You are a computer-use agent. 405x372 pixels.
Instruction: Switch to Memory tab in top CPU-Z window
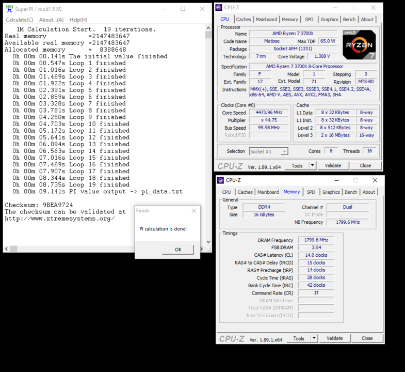click(x=290, y=20)
